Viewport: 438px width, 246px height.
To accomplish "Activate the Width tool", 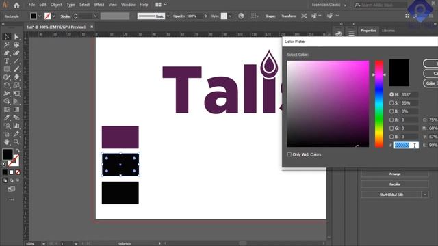I will (7, 94).
